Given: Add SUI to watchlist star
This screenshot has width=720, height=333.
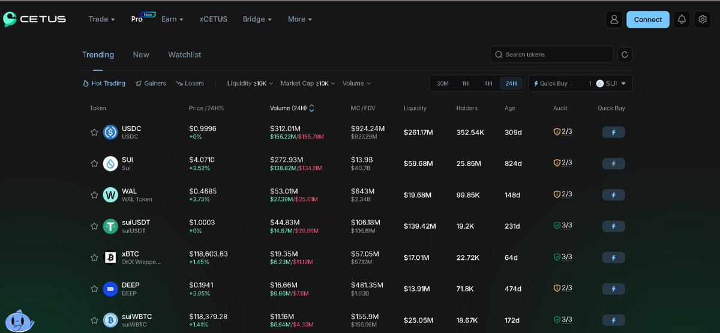Looking at the screenshot, I should [94, 163].
